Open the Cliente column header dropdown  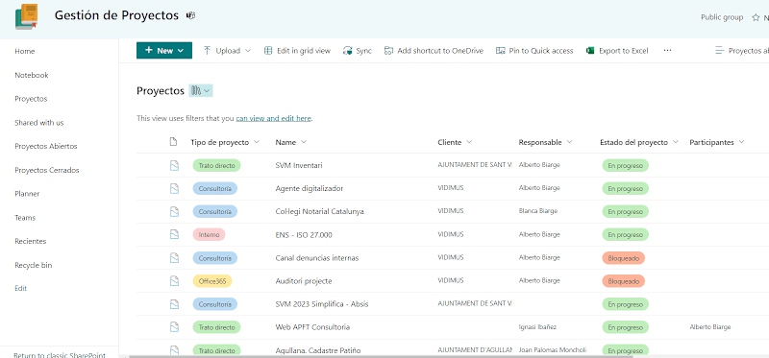click(469, 142)
